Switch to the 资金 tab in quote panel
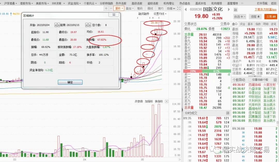Viewport: 279px width, 162px height. point(242,23)
